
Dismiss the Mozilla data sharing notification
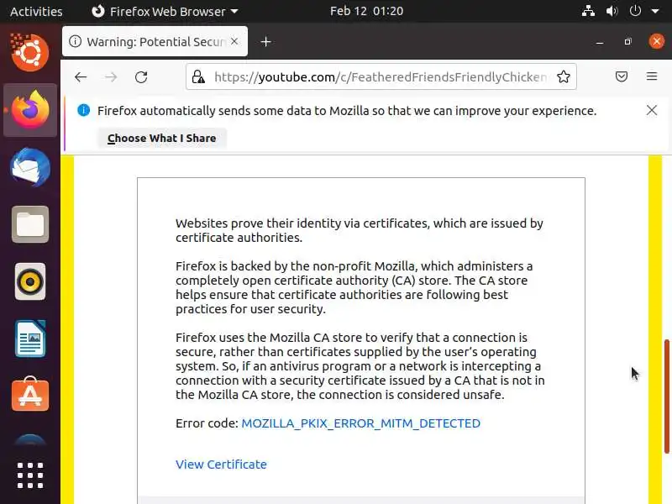point(652,110)
